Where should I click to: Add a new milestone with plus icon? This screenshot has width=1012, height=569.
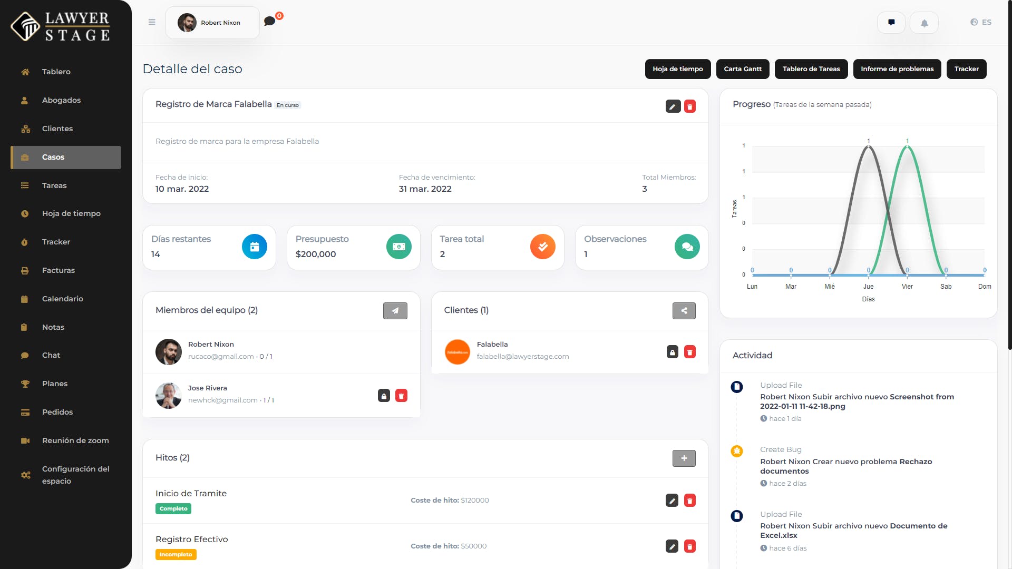[x=684, y=458]
